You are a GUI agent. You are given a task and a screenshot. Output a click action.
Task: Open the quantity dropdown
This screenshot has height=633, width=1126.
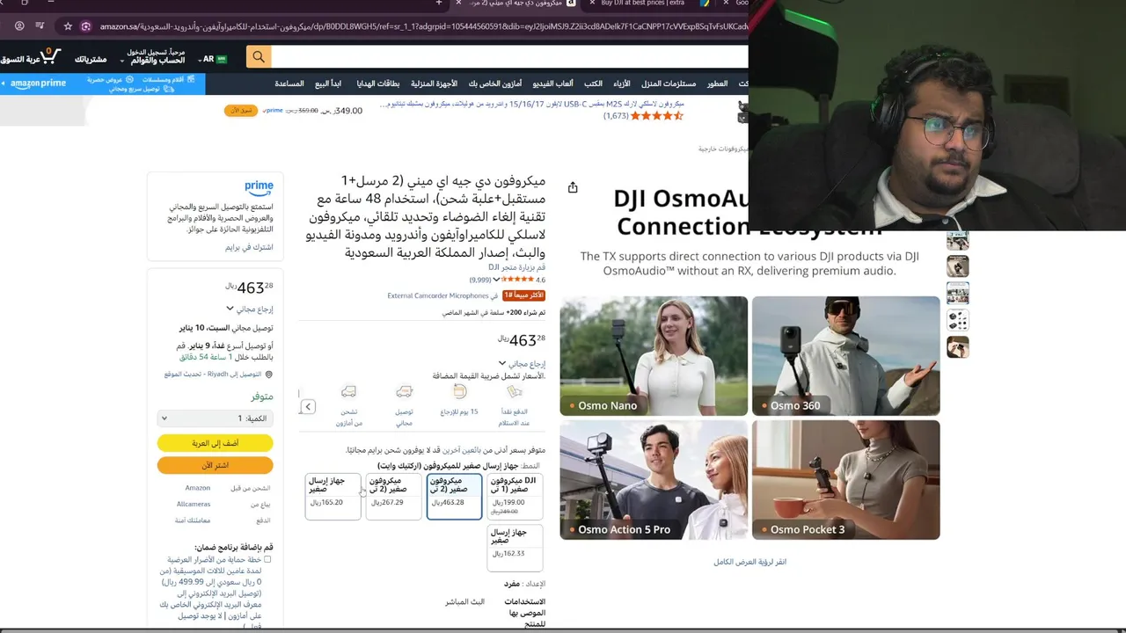(x=216, y=418)
